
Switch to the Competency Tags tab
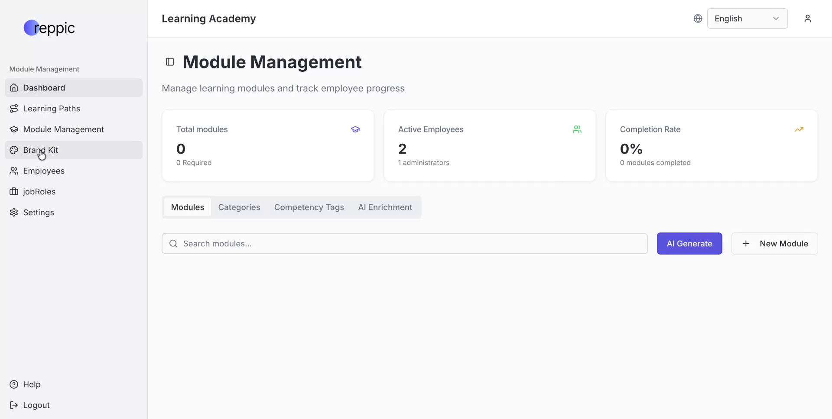click(309, 207)
